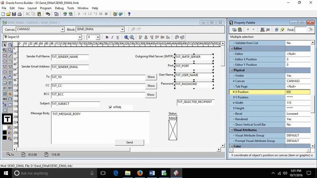Open the Block dropdown showing SEND_EMAIL
Screen dimensions: 317x178
(x=122, y=30)
